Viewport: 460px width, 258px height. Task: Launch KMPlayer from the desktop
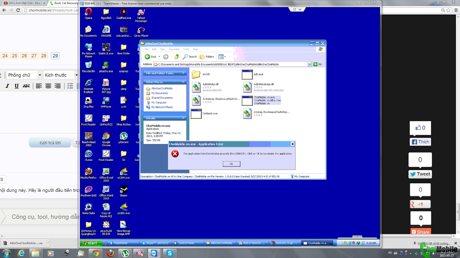click(x=106, y=103)
